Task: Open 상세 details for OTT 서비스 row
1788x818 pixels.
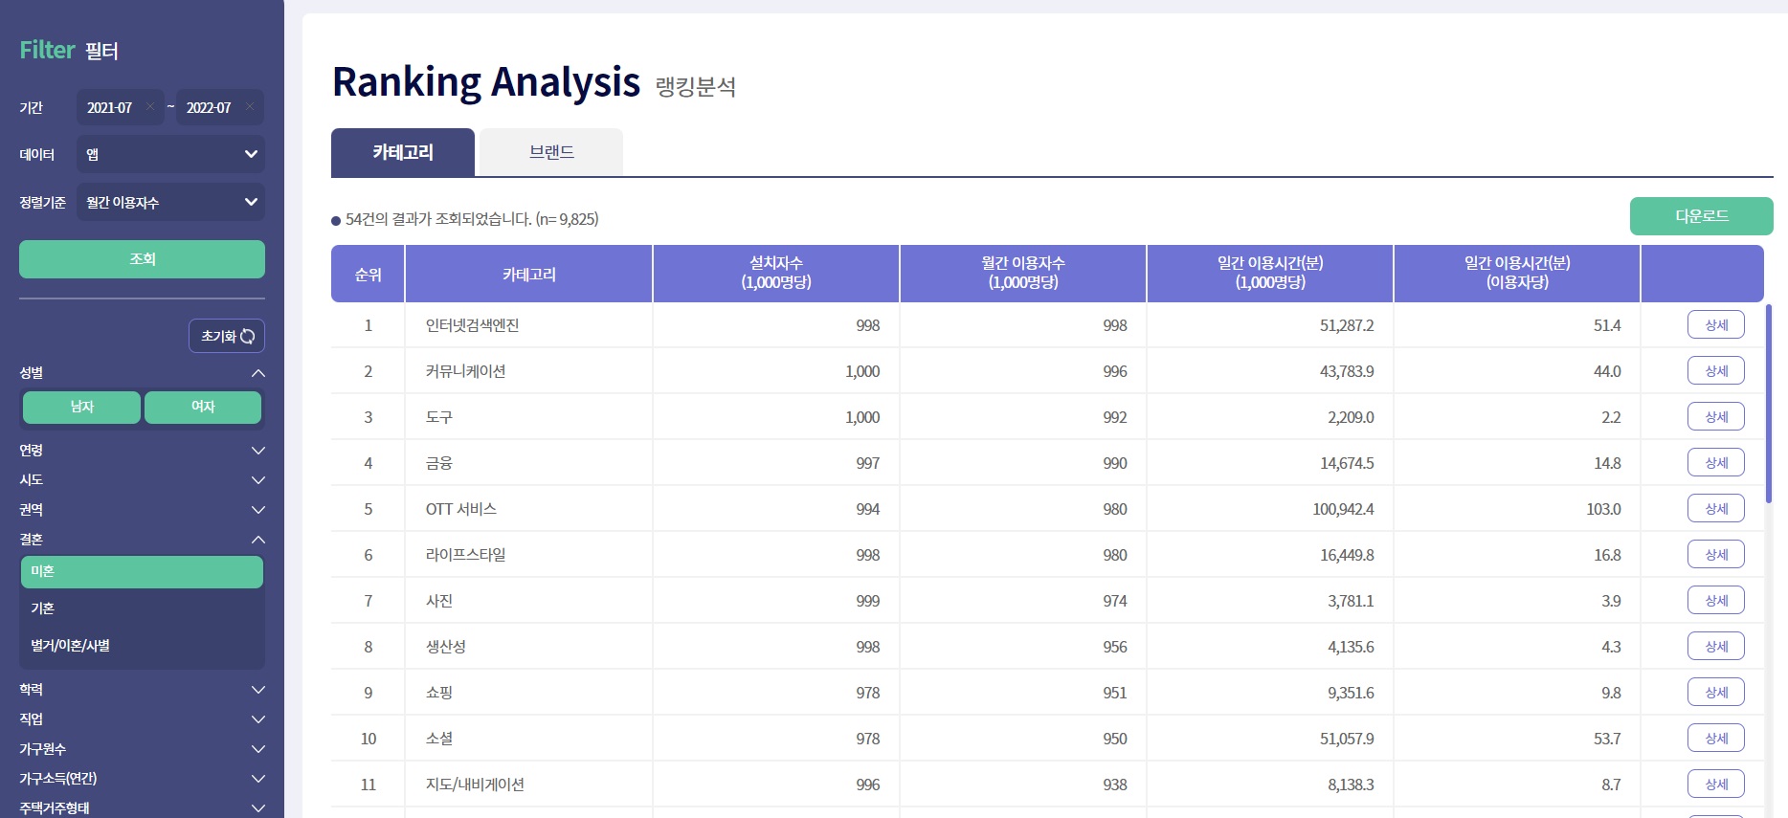Action: click(x=1715, y=509)
